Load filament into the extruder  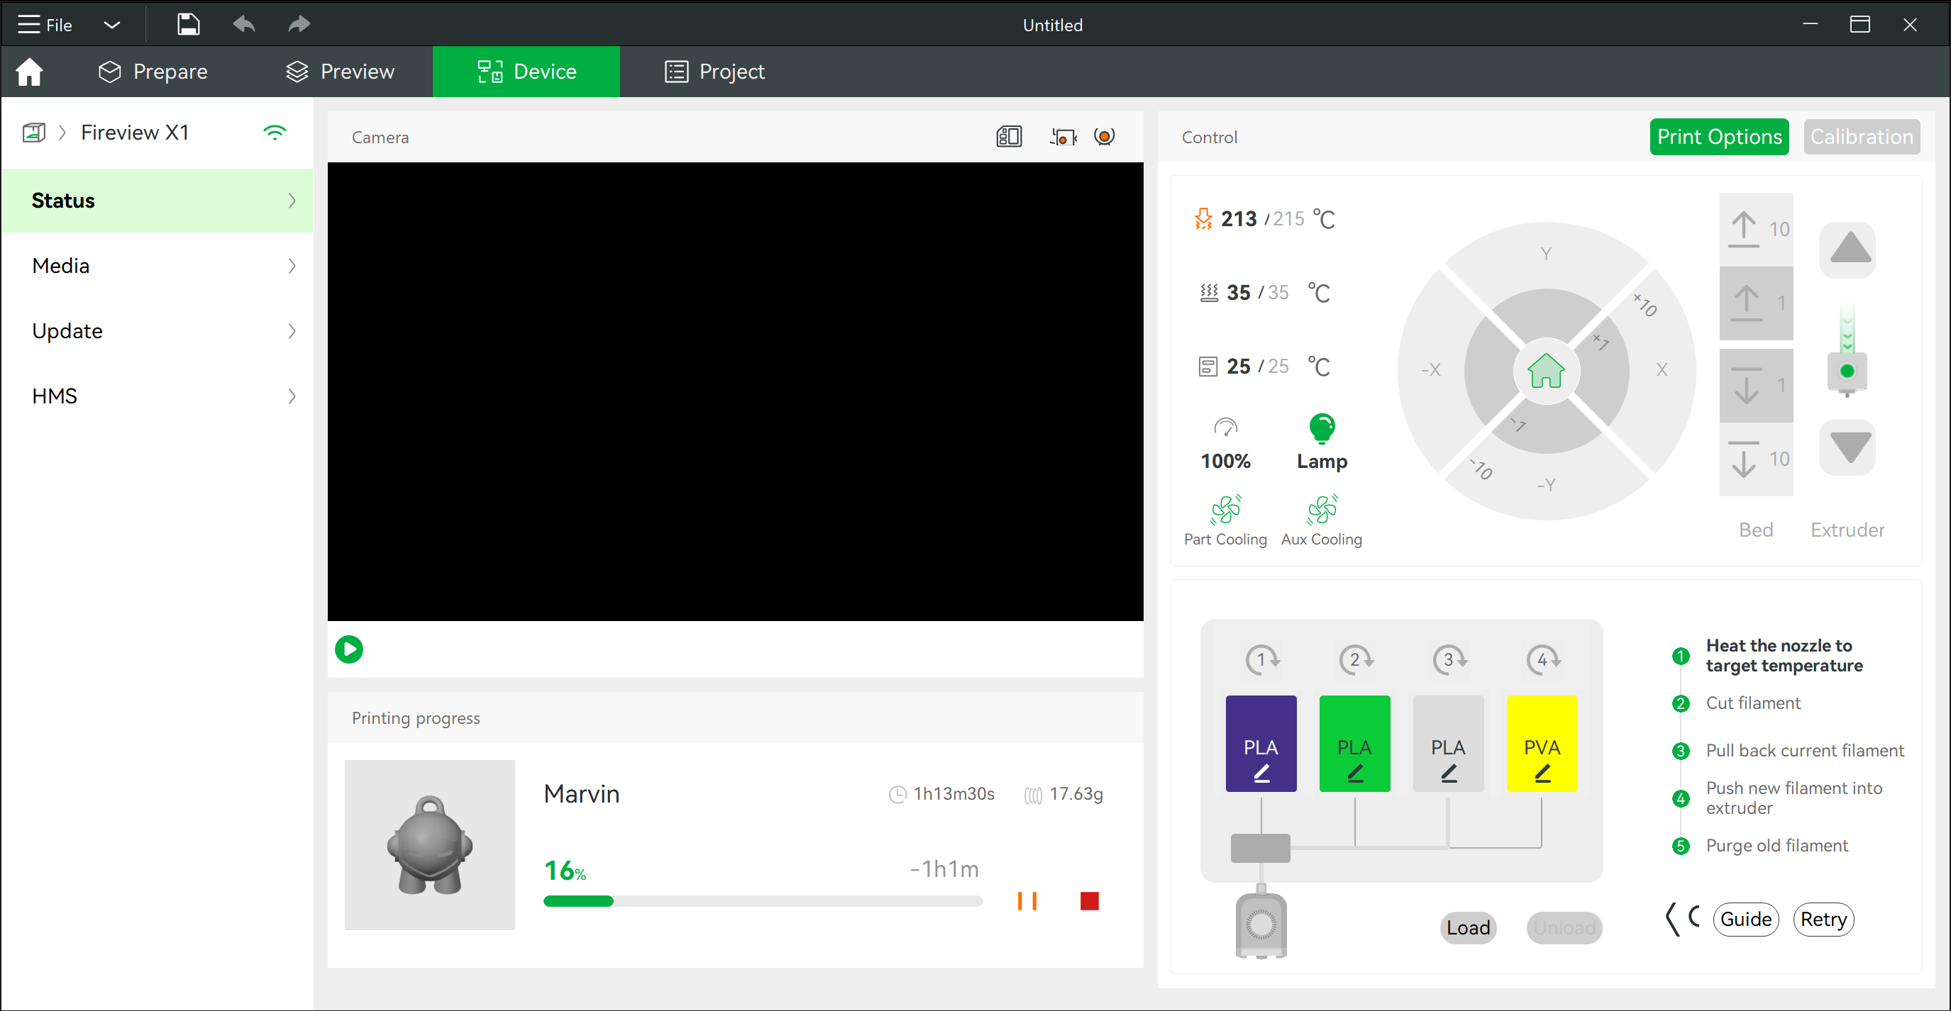tap(1468, 927)
